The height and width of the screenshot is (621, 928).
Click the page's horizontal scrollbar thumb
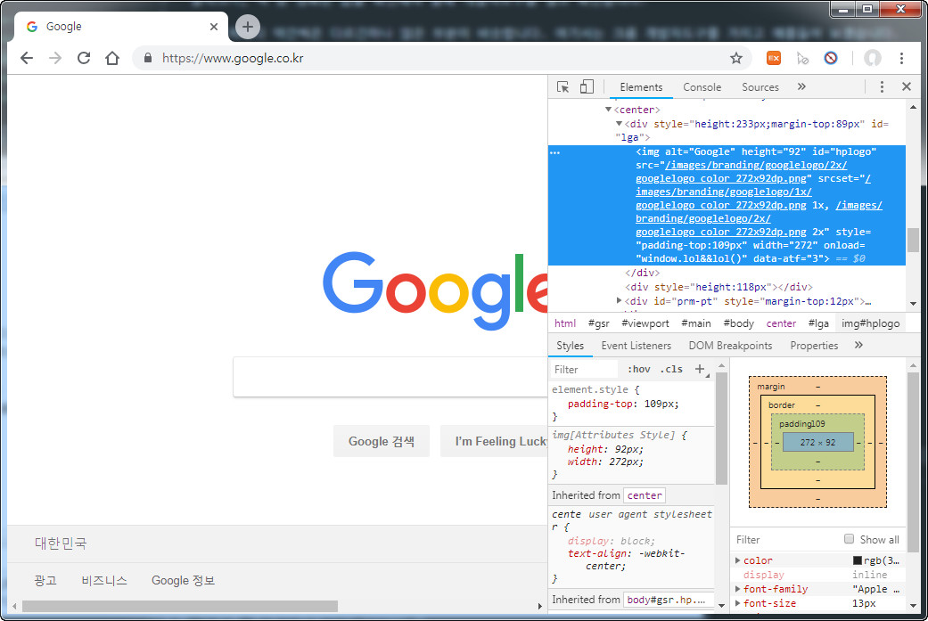click(x=180, y=606)
